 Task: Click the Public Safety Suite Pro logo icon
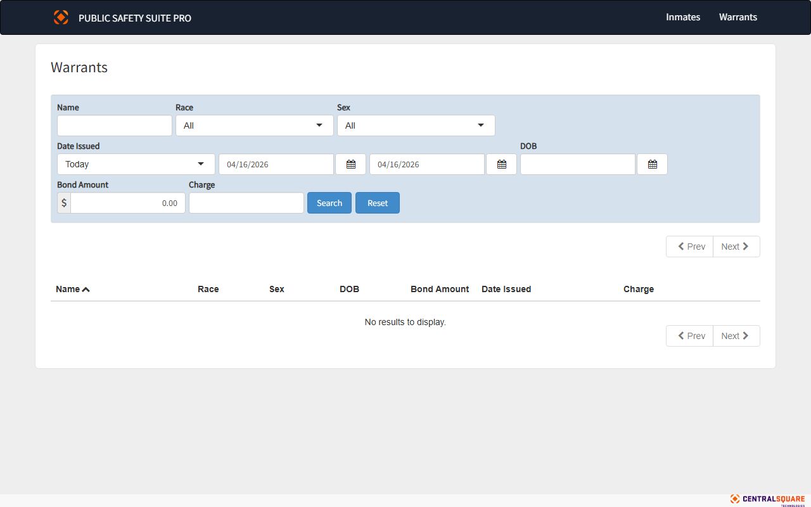click(x=61, y=17)
